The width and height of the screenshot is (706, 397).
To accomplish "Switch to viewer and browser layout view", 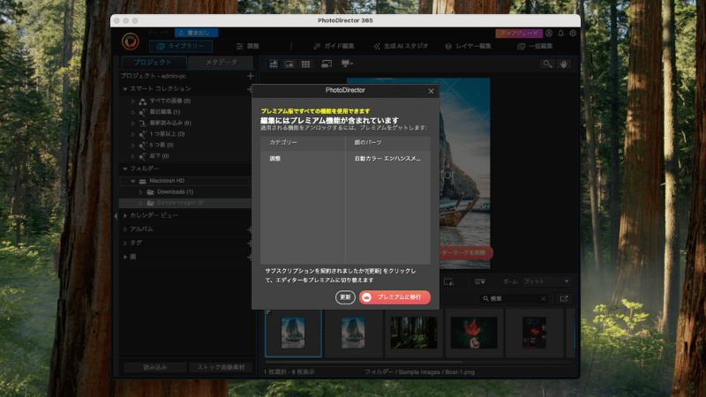I will 274,64.
